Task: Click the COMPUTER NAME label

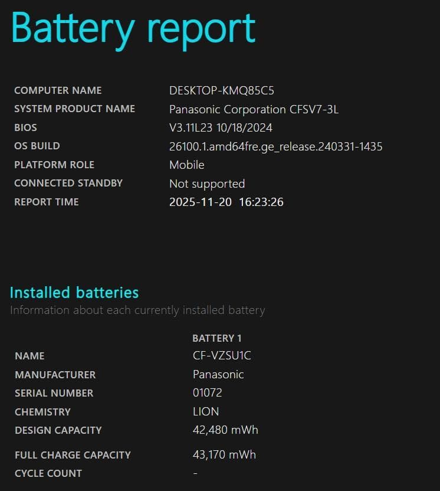Action: [58, 91]
